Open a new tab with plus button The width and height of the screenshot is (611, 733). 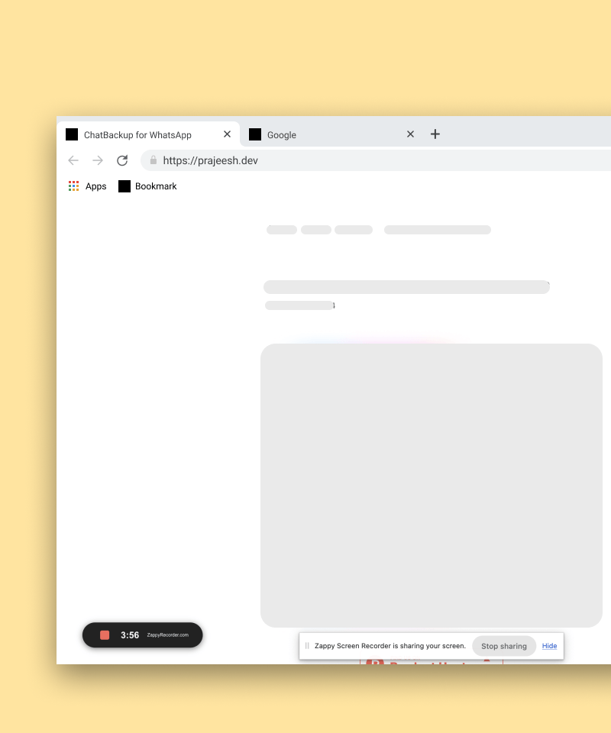(435, 134)
